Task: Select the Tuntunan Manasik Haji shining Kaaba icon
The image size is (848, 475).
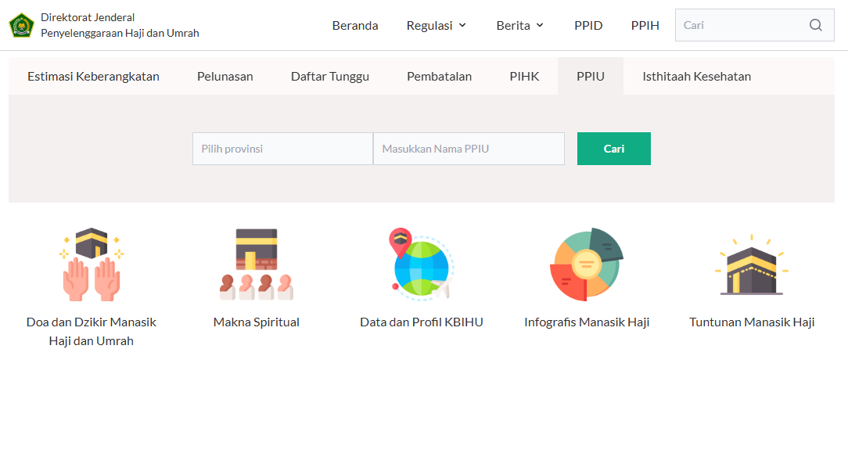Action: click(x=751, y=264)
